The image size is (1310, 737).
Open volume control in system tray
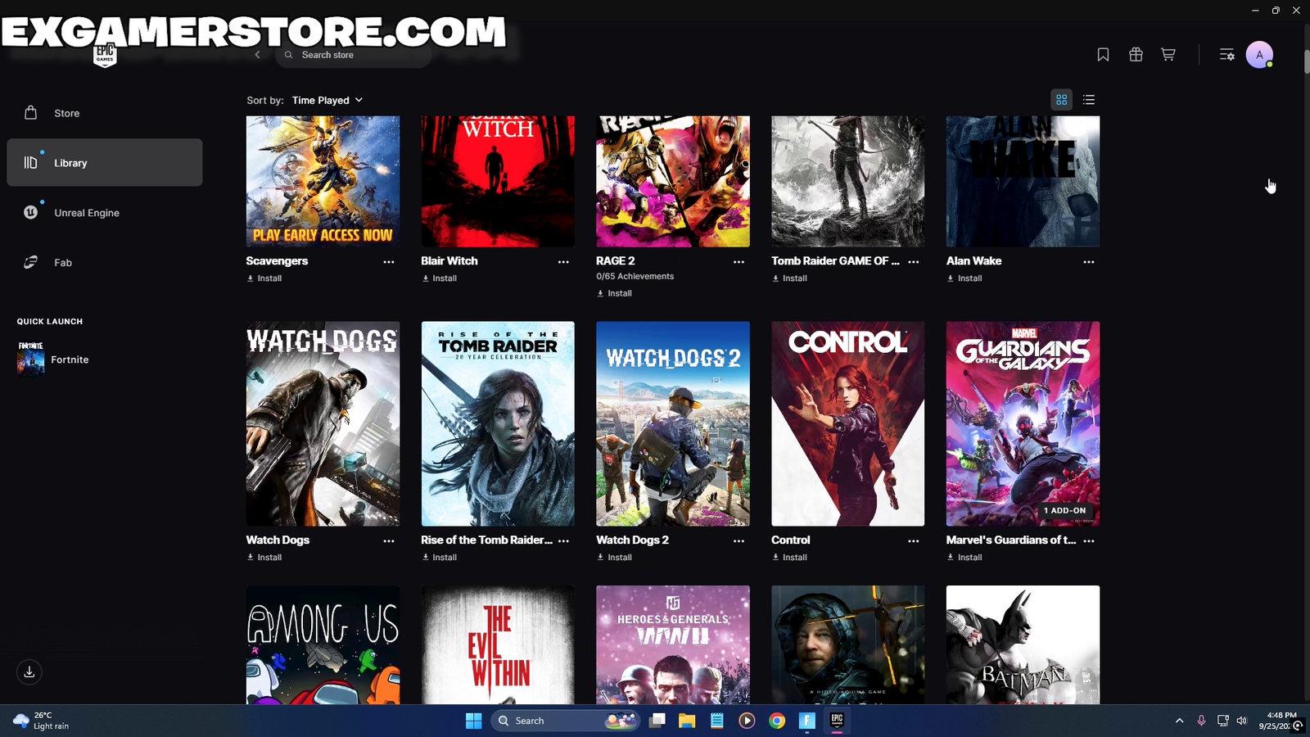[x=1242, y=721]
